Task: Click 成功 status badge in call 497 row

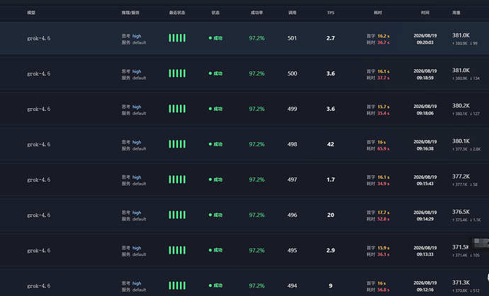Action: [x=215, y=179]
